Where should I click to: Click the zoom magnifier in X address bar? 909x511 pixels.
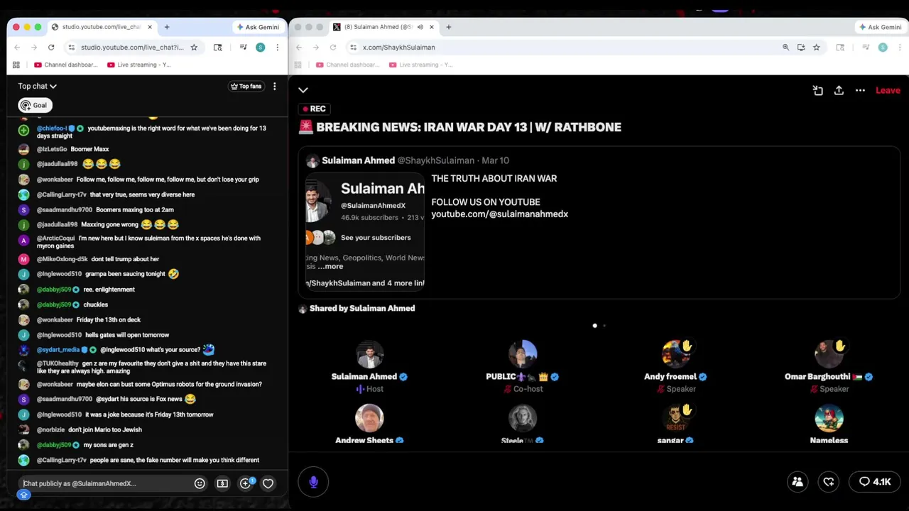[x=785, y=48]
